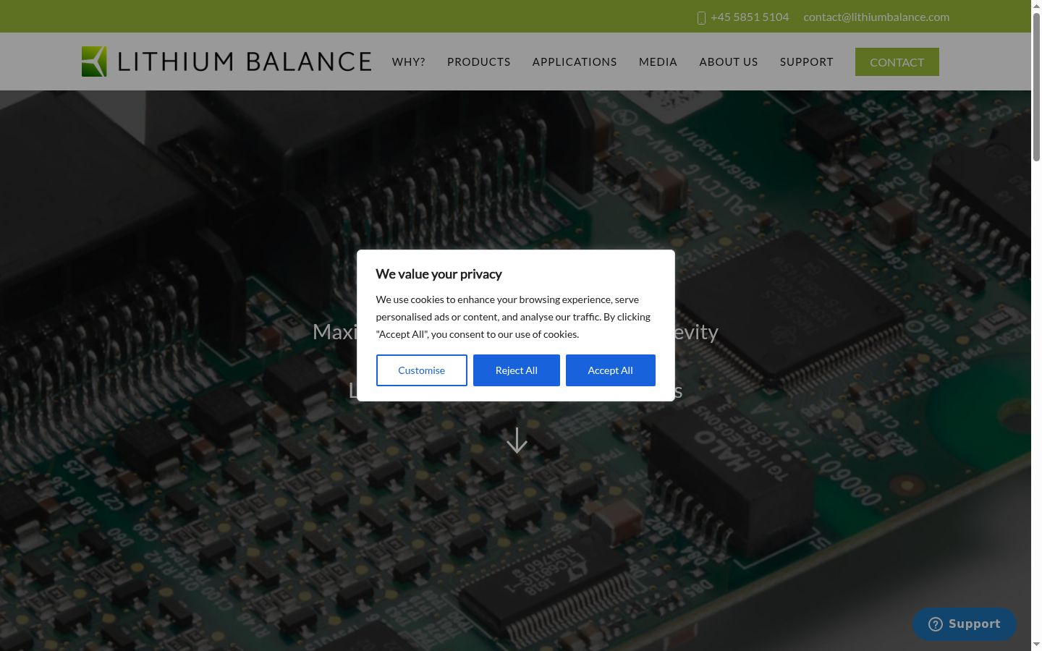Image resolution: width=1042 pixels, height=651 pixels.
Task: Open the Support help widget
Action: click(965, 624)
